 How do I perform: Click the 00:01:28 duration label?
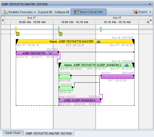[x=65, y=81]
